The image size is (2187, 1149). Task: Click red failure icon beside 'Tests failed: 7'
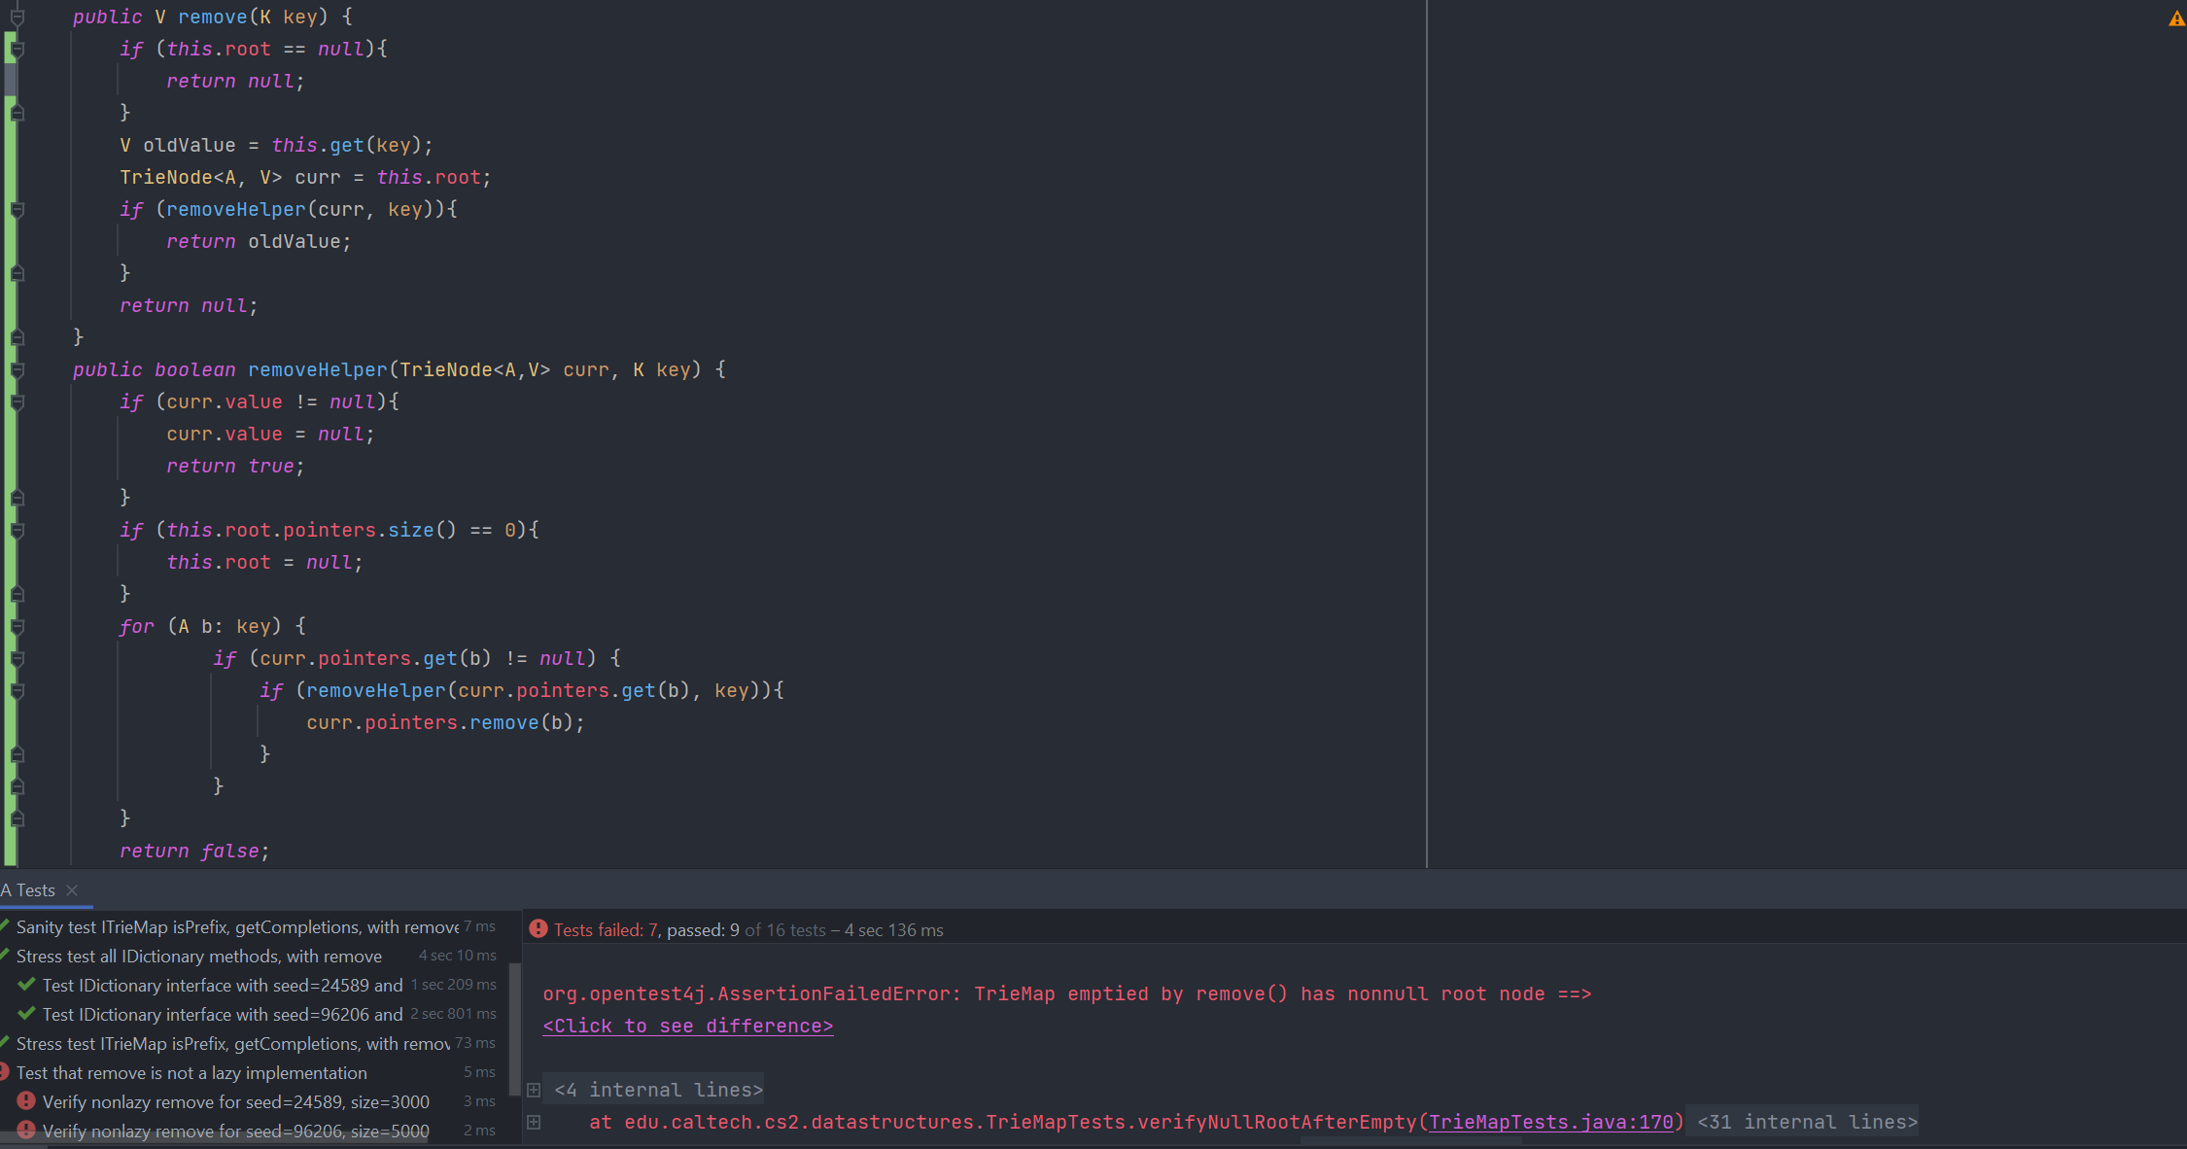[x=538, y=929]
